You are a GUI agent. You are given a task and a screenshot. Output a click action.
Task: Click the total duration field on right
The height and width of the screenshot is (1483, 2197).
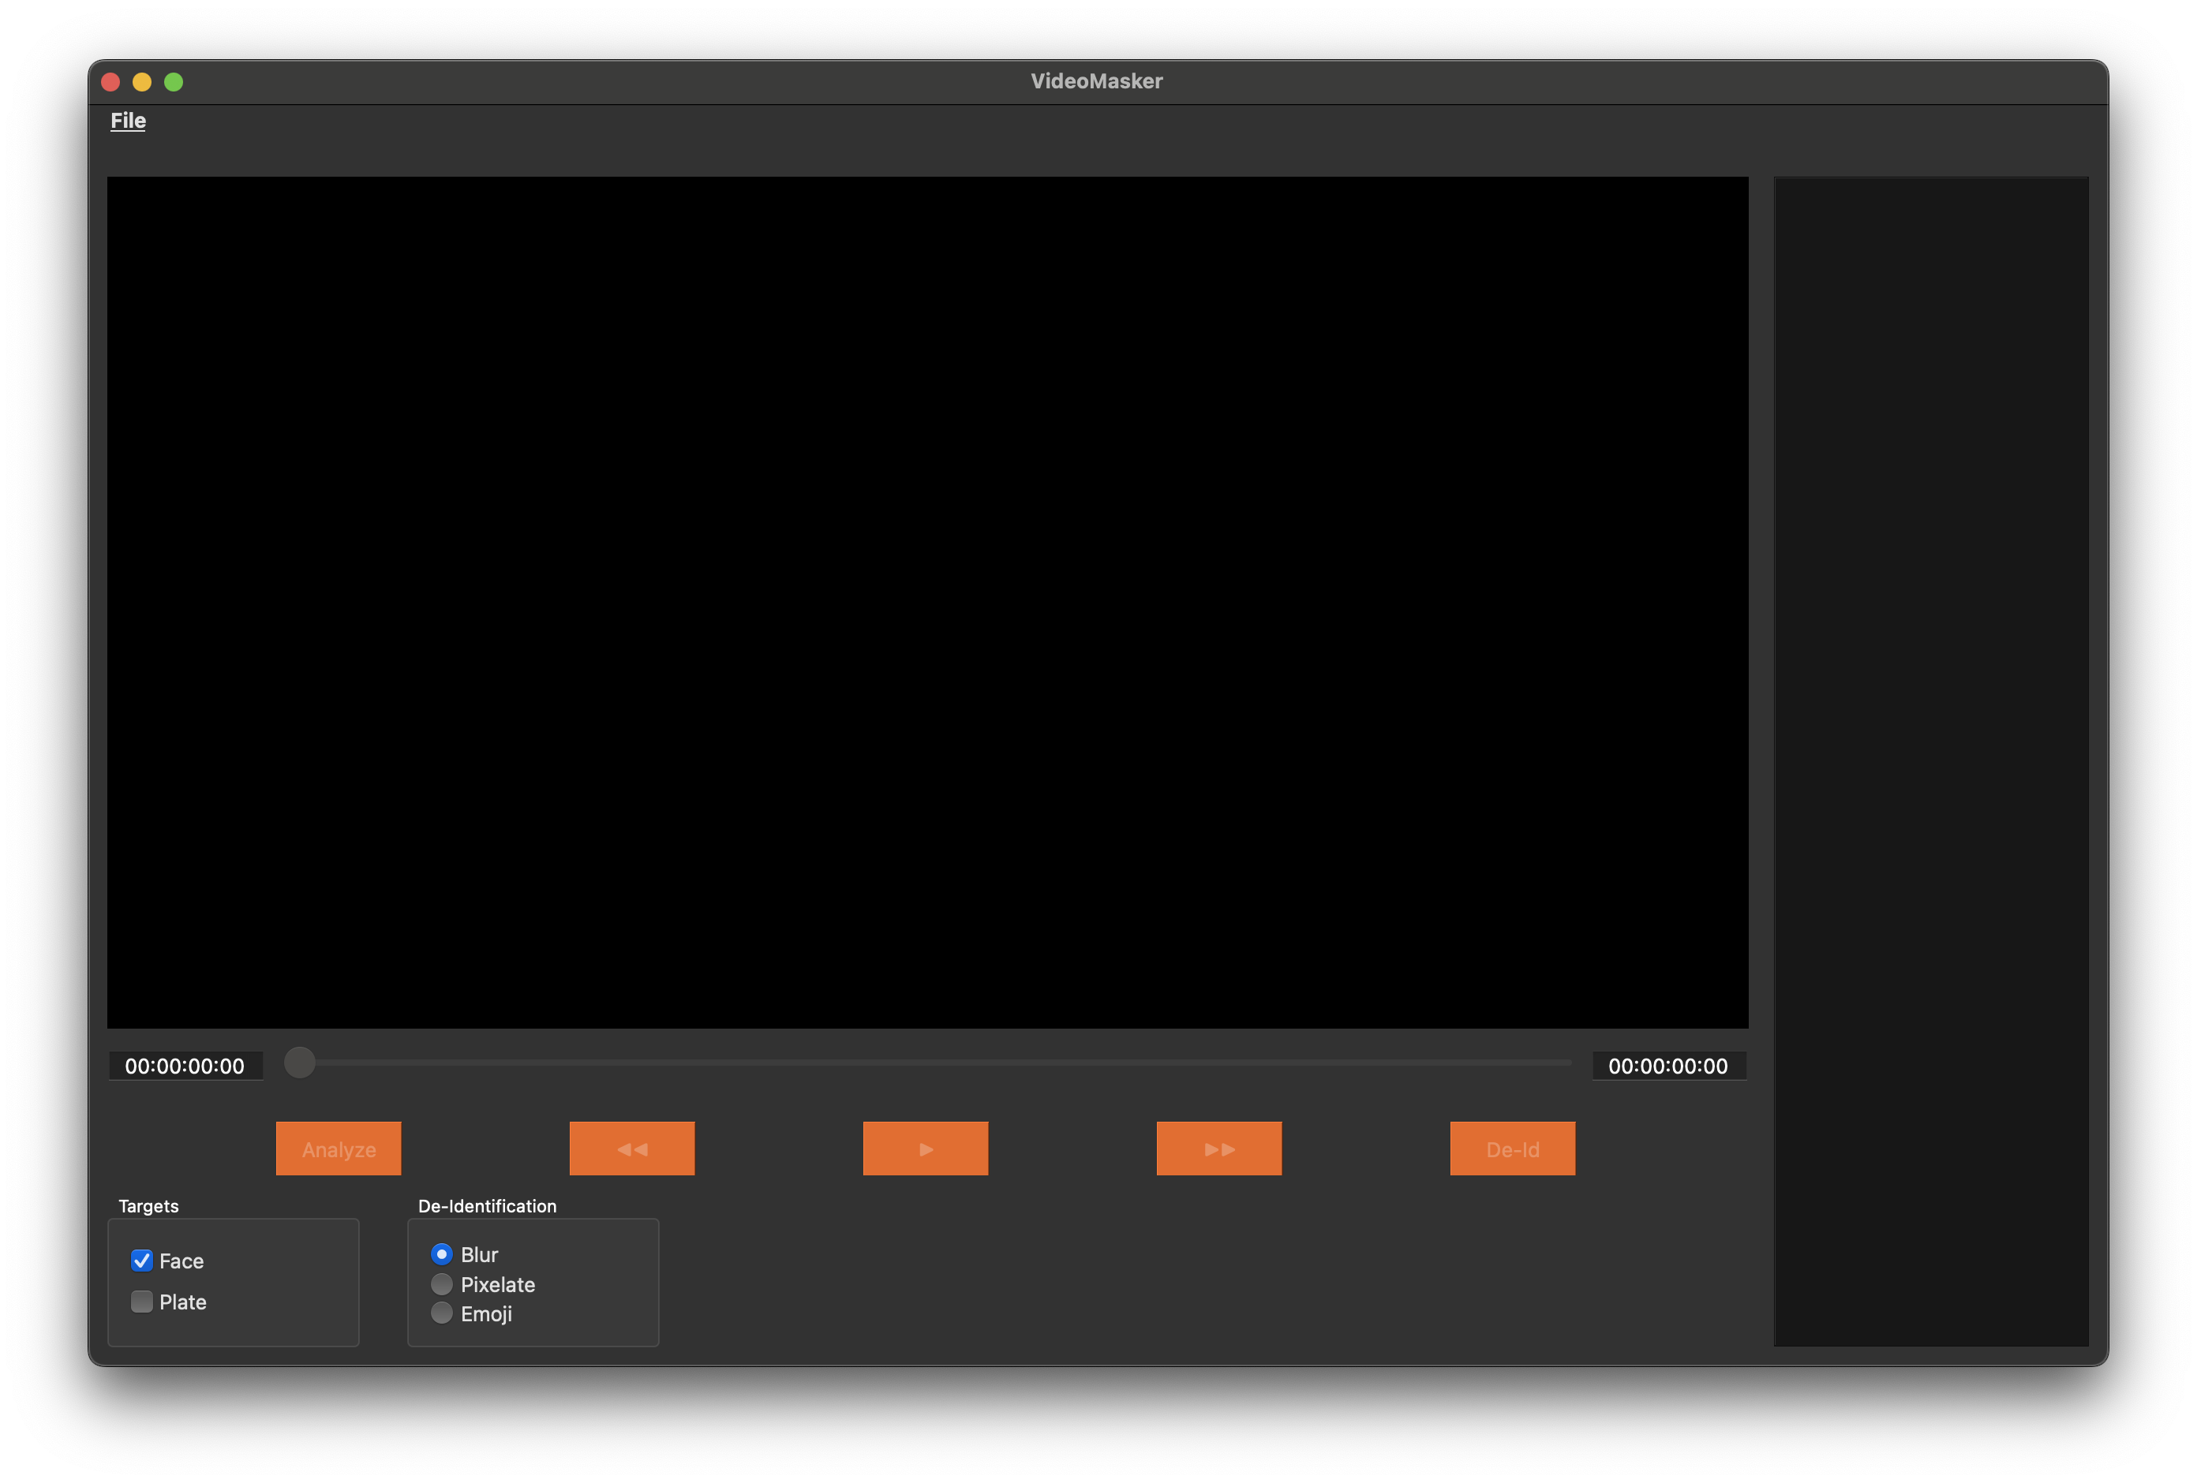pyautogui.click(x=1667, y=1066)
